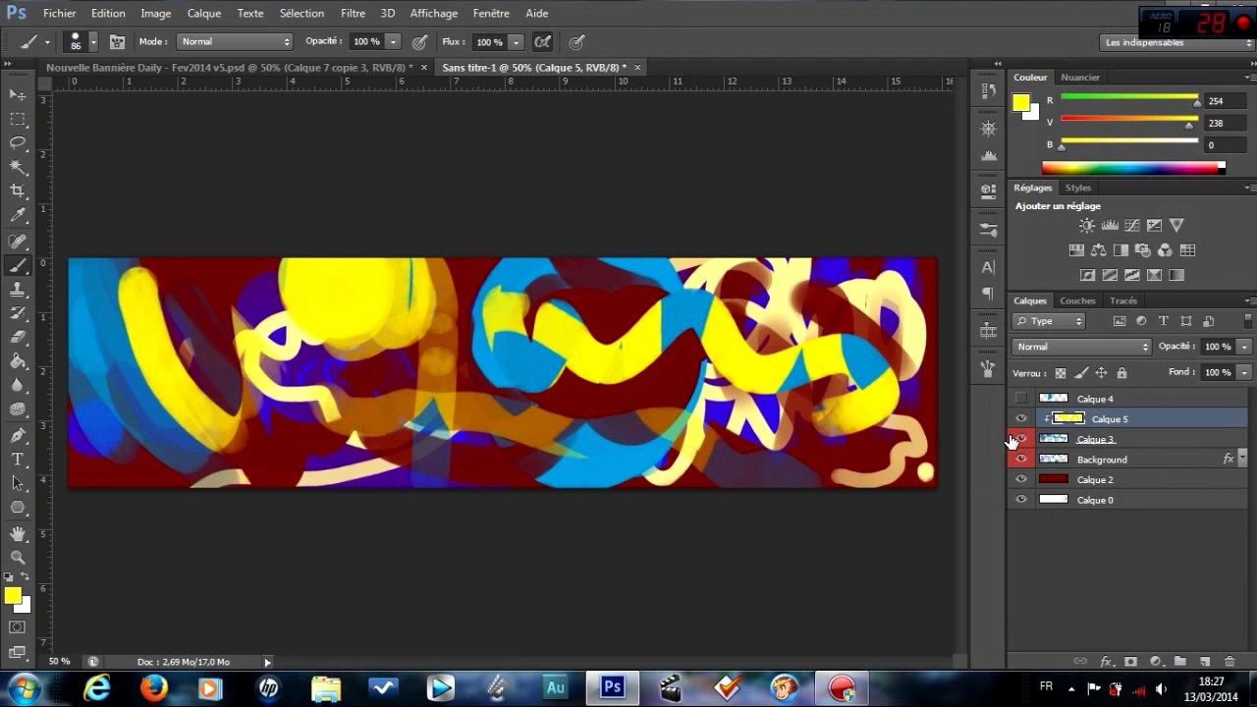Open Firefox from the Windows taskbar
This screenshot has width=1257, height=707.
[154, 687]
